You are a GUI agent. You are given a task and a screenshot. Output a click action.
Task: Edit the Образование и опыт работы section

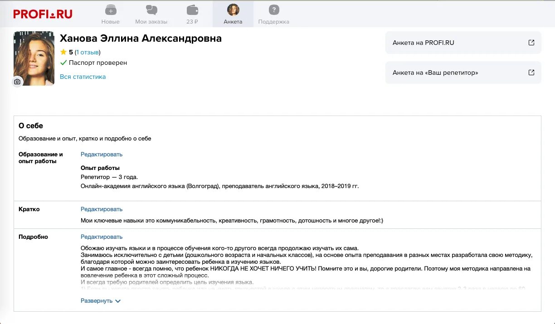click(x=102, y=154)
